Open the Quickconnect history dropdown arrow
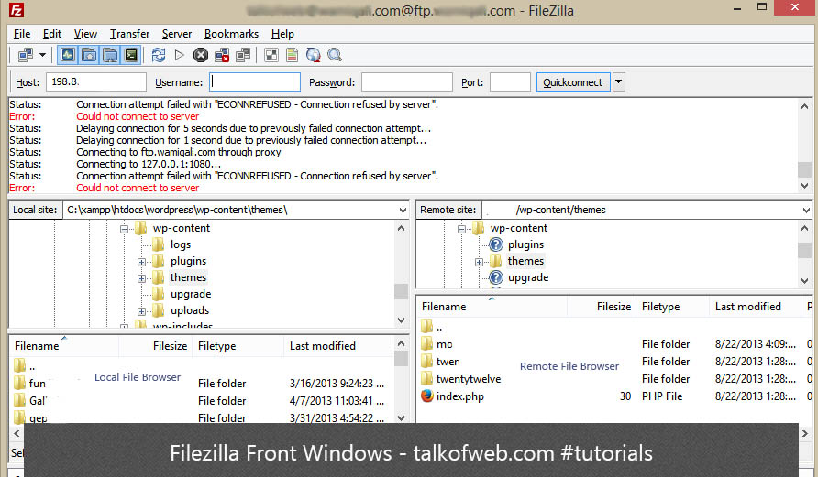Viewport: 818px width, 477px height. tap(618, 82)
